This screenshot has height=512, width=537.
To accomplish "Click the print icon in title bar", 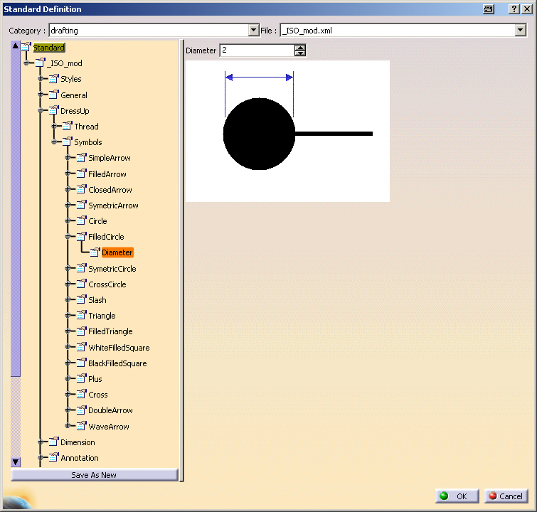I will tap(489, 9).
